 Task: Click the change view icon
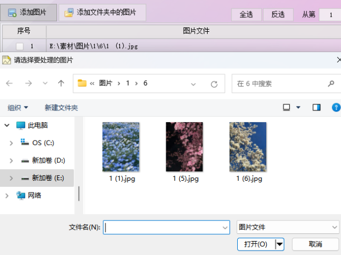[x=286, y=107]
